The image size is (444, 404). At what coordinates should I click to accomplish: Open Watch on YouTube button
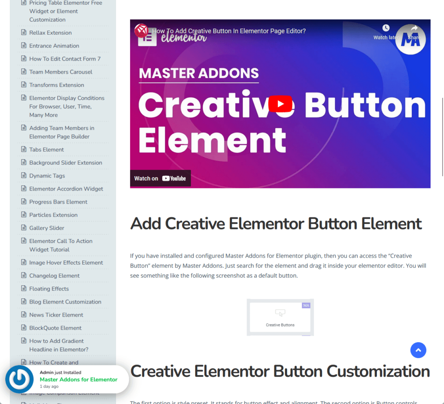pyautogui.click(x=160, y=178)
